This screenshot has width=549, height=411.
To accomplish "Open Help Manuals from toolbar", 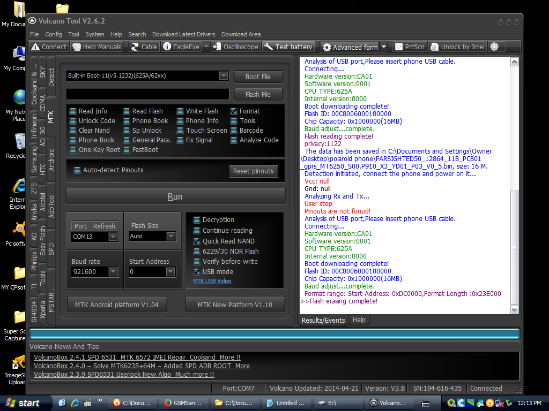I will 97,47.
